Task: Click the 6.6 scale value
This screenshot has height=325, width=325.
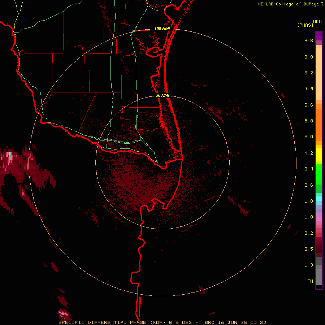Action: [309, 105]
